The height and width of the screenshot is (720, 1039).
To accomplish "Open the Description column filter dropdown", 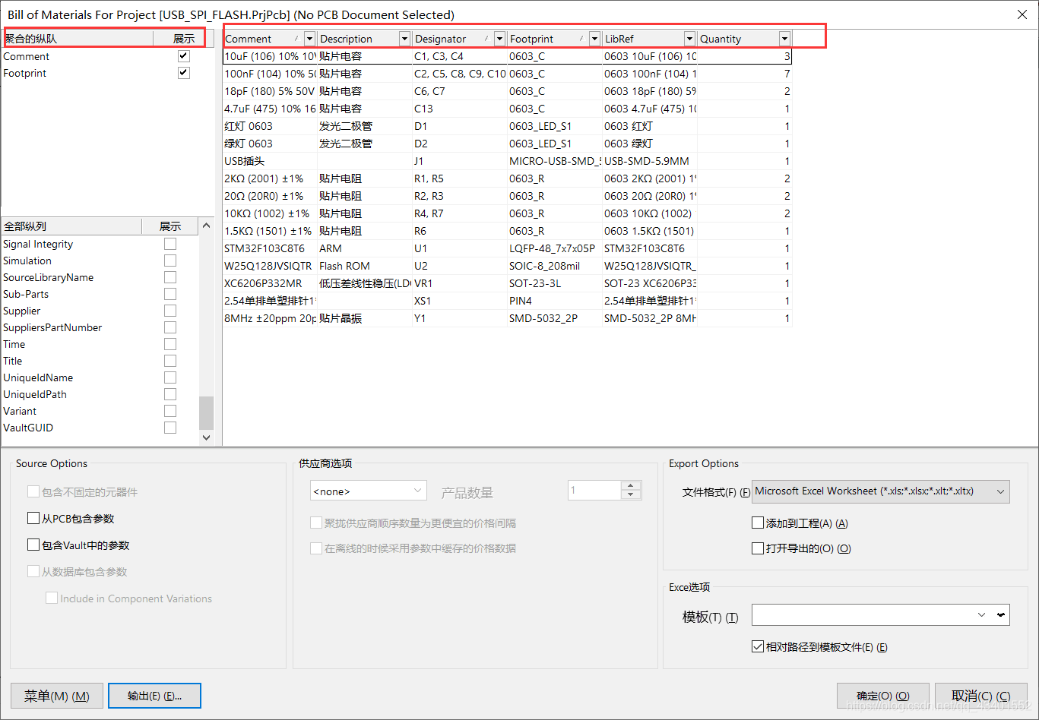I will (404, 39).
